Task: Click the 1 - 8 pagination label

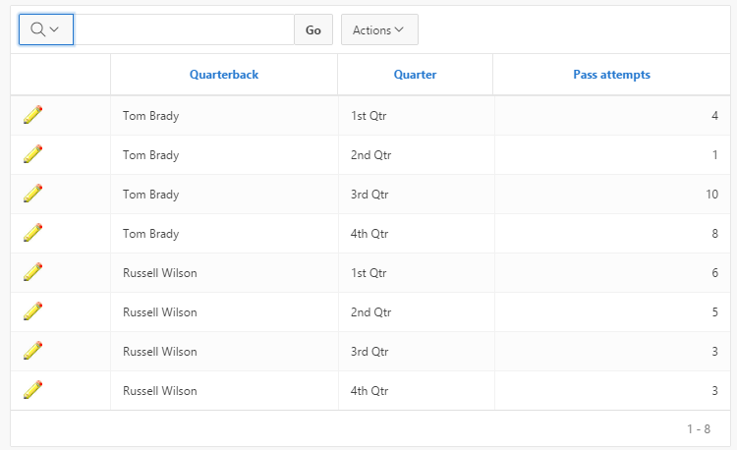Action: point(699,428)
